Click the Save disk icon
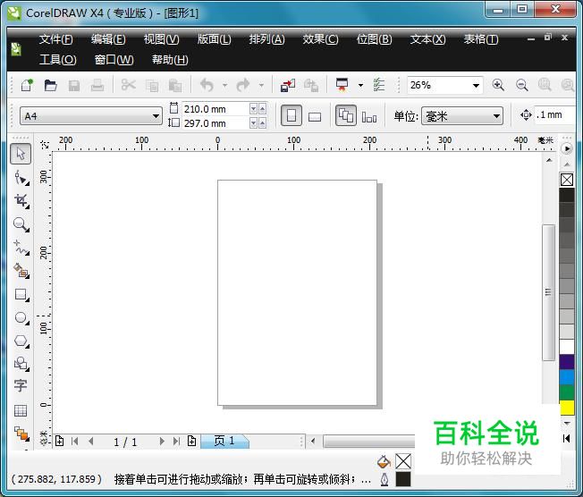583x497 pixels. pos(74,86)
